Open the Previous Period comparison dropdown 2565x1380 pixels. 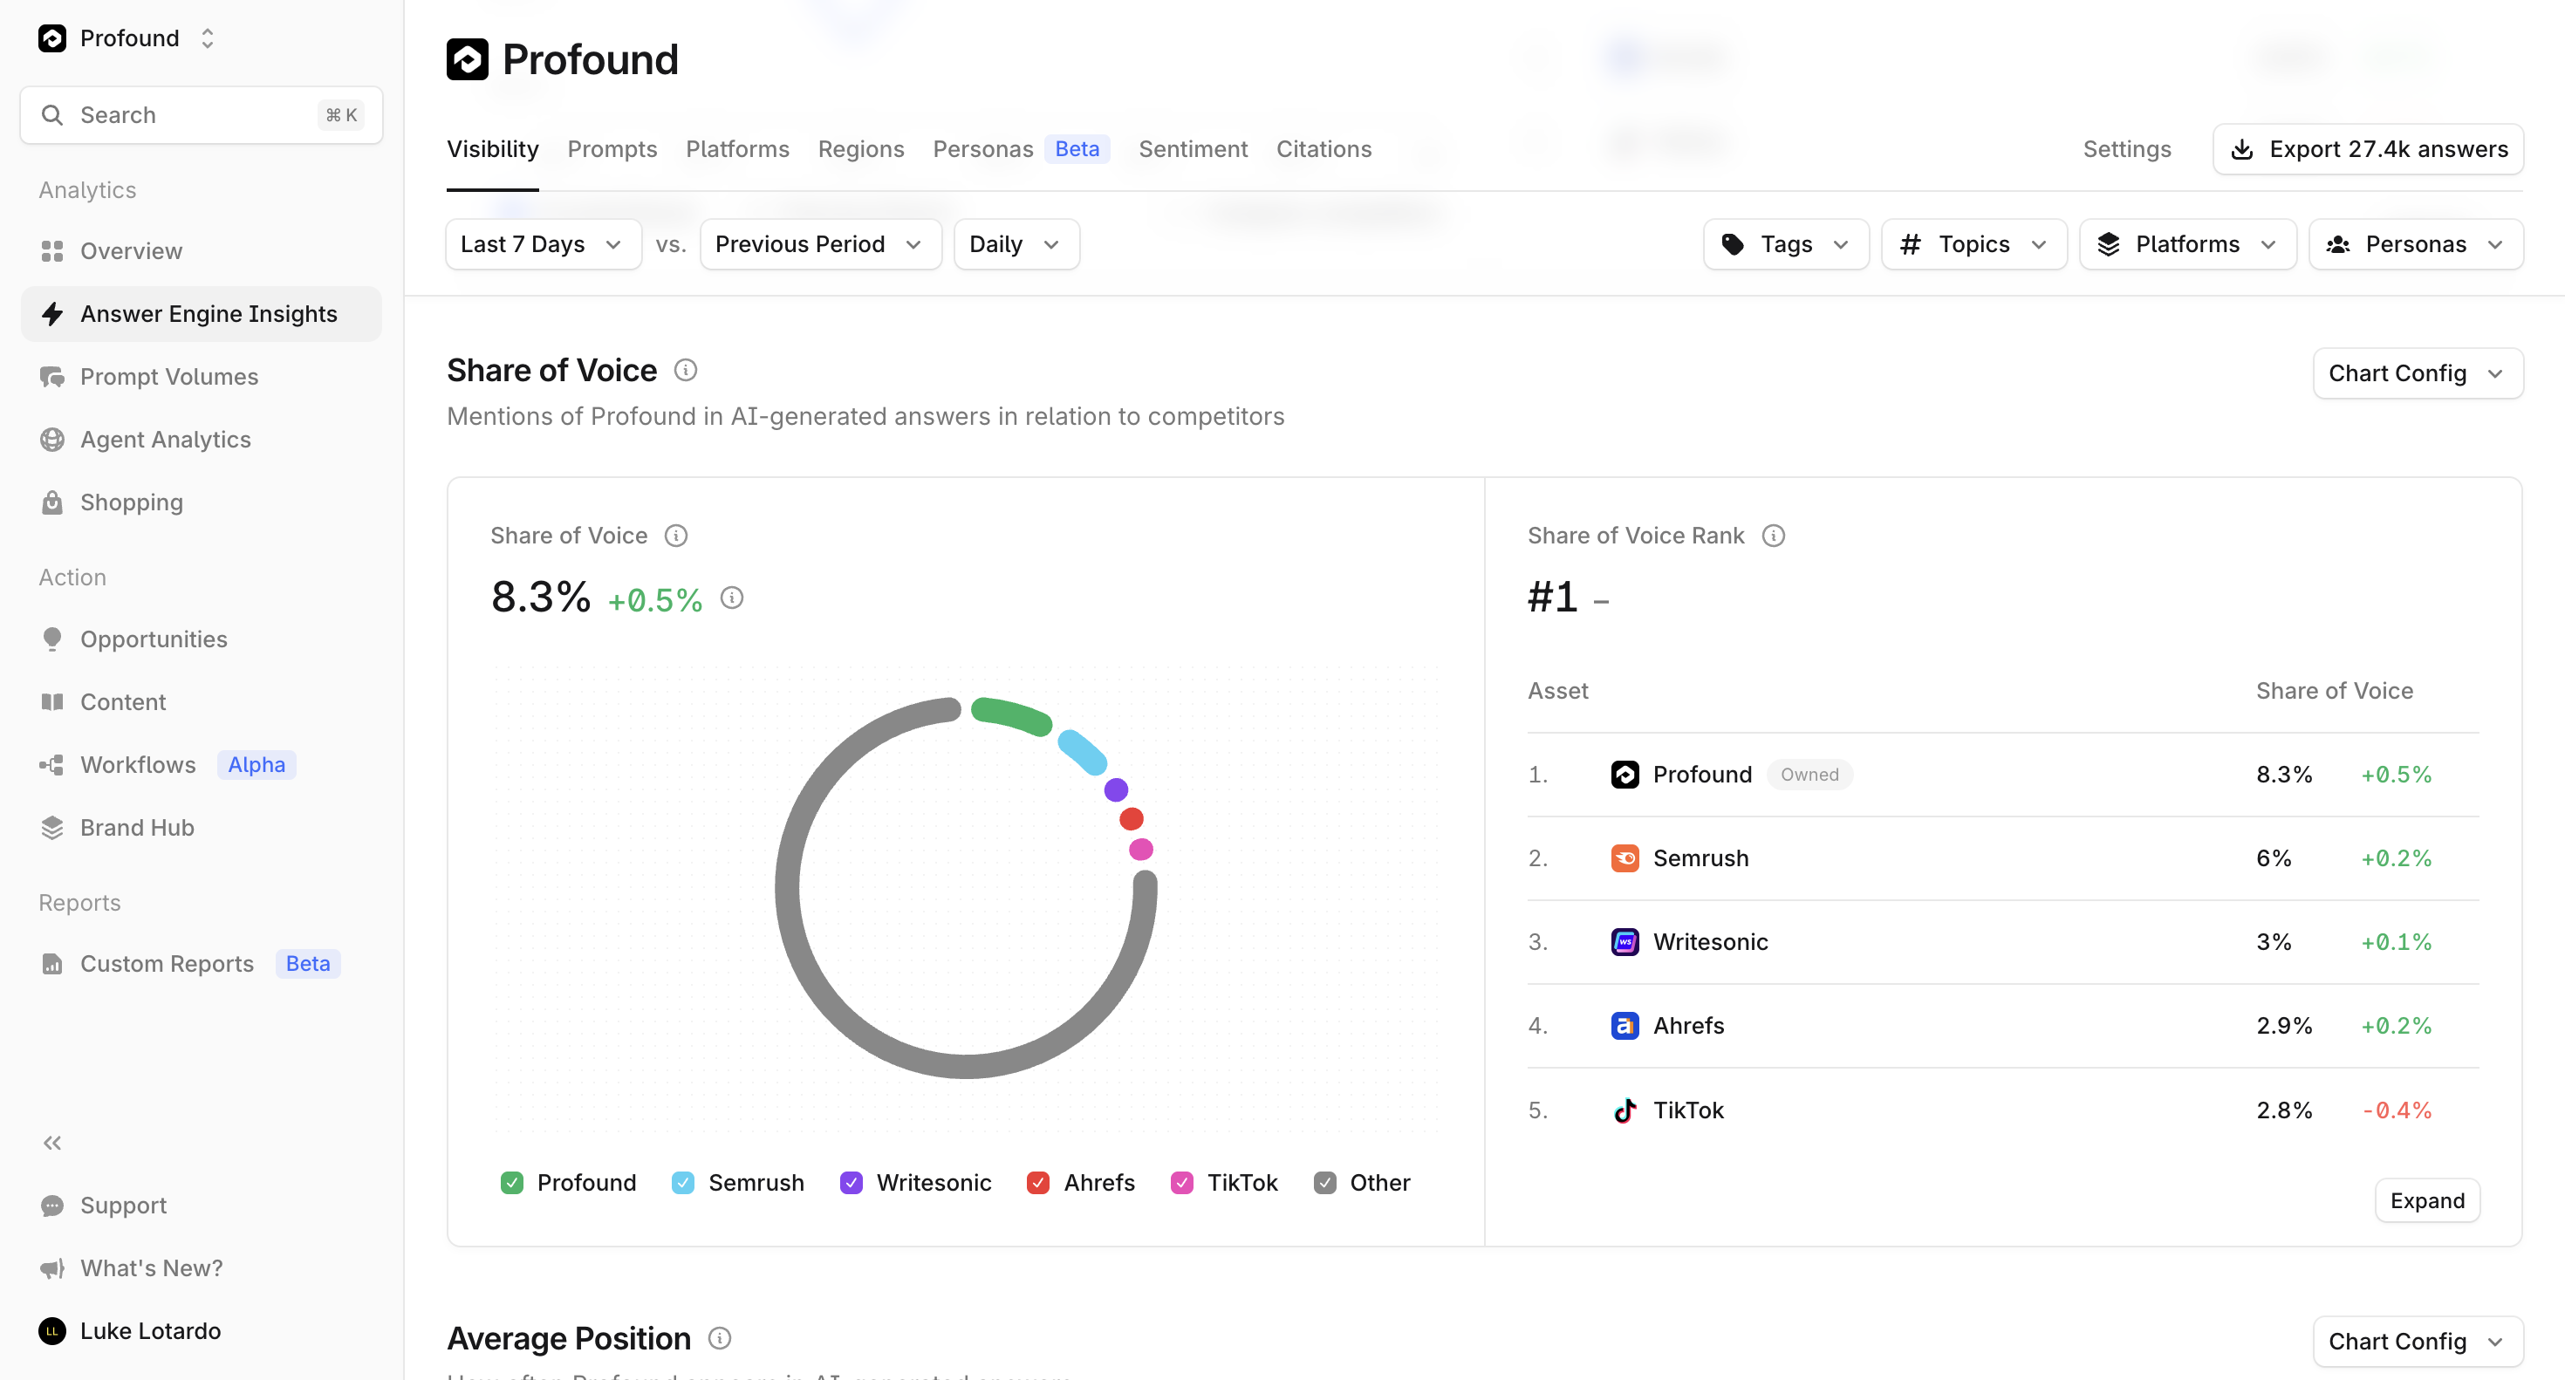click(x=820, y=244)
